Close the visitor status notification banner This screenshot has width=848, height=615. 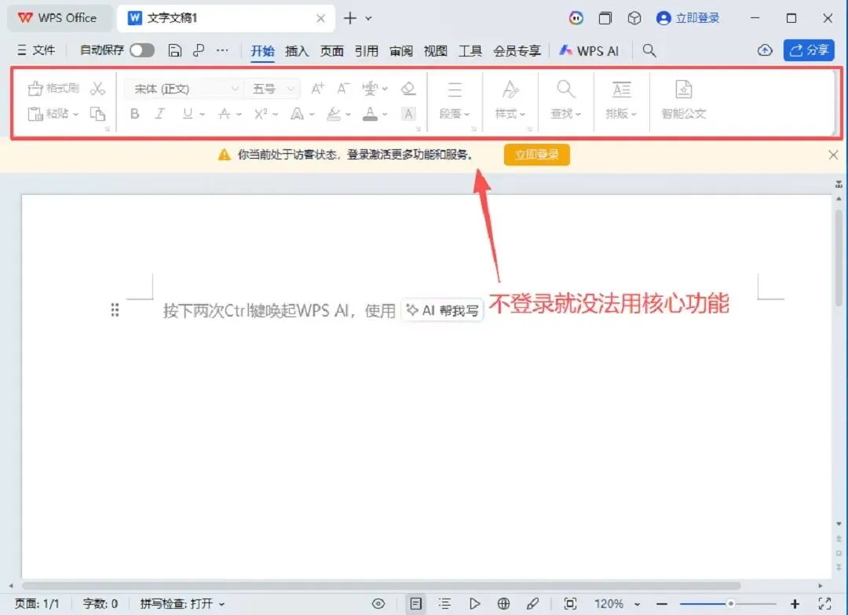pyautogui.click(x=833, y=156)
